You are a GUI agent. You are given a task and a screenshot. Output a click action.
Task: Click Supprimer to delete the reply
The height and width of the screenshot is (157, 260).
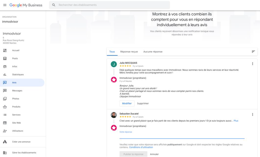[x=143, y=103]
